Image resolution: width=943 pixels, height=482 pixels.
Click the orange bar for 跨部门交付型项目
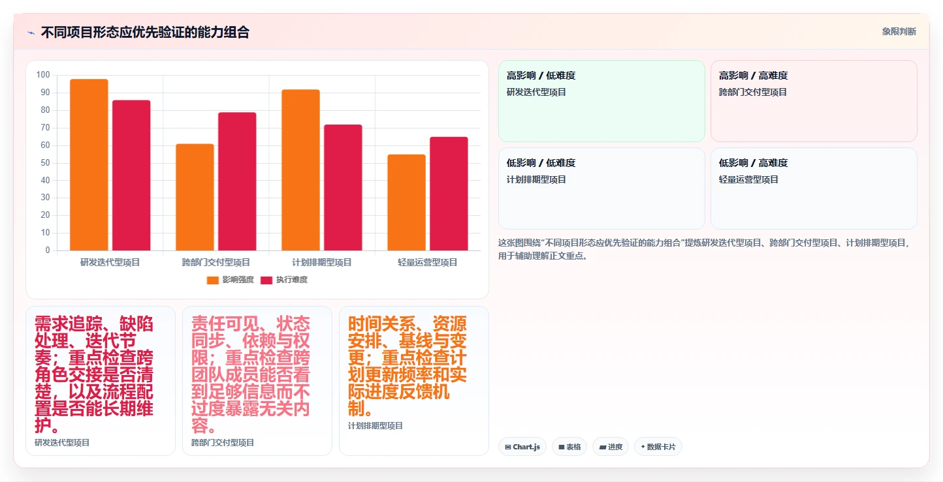click(x=195, y=197)
